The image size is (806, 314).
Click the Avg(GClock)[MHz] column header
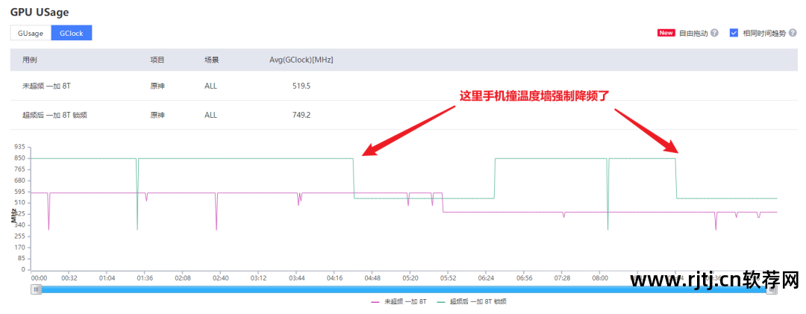point(302,60)
